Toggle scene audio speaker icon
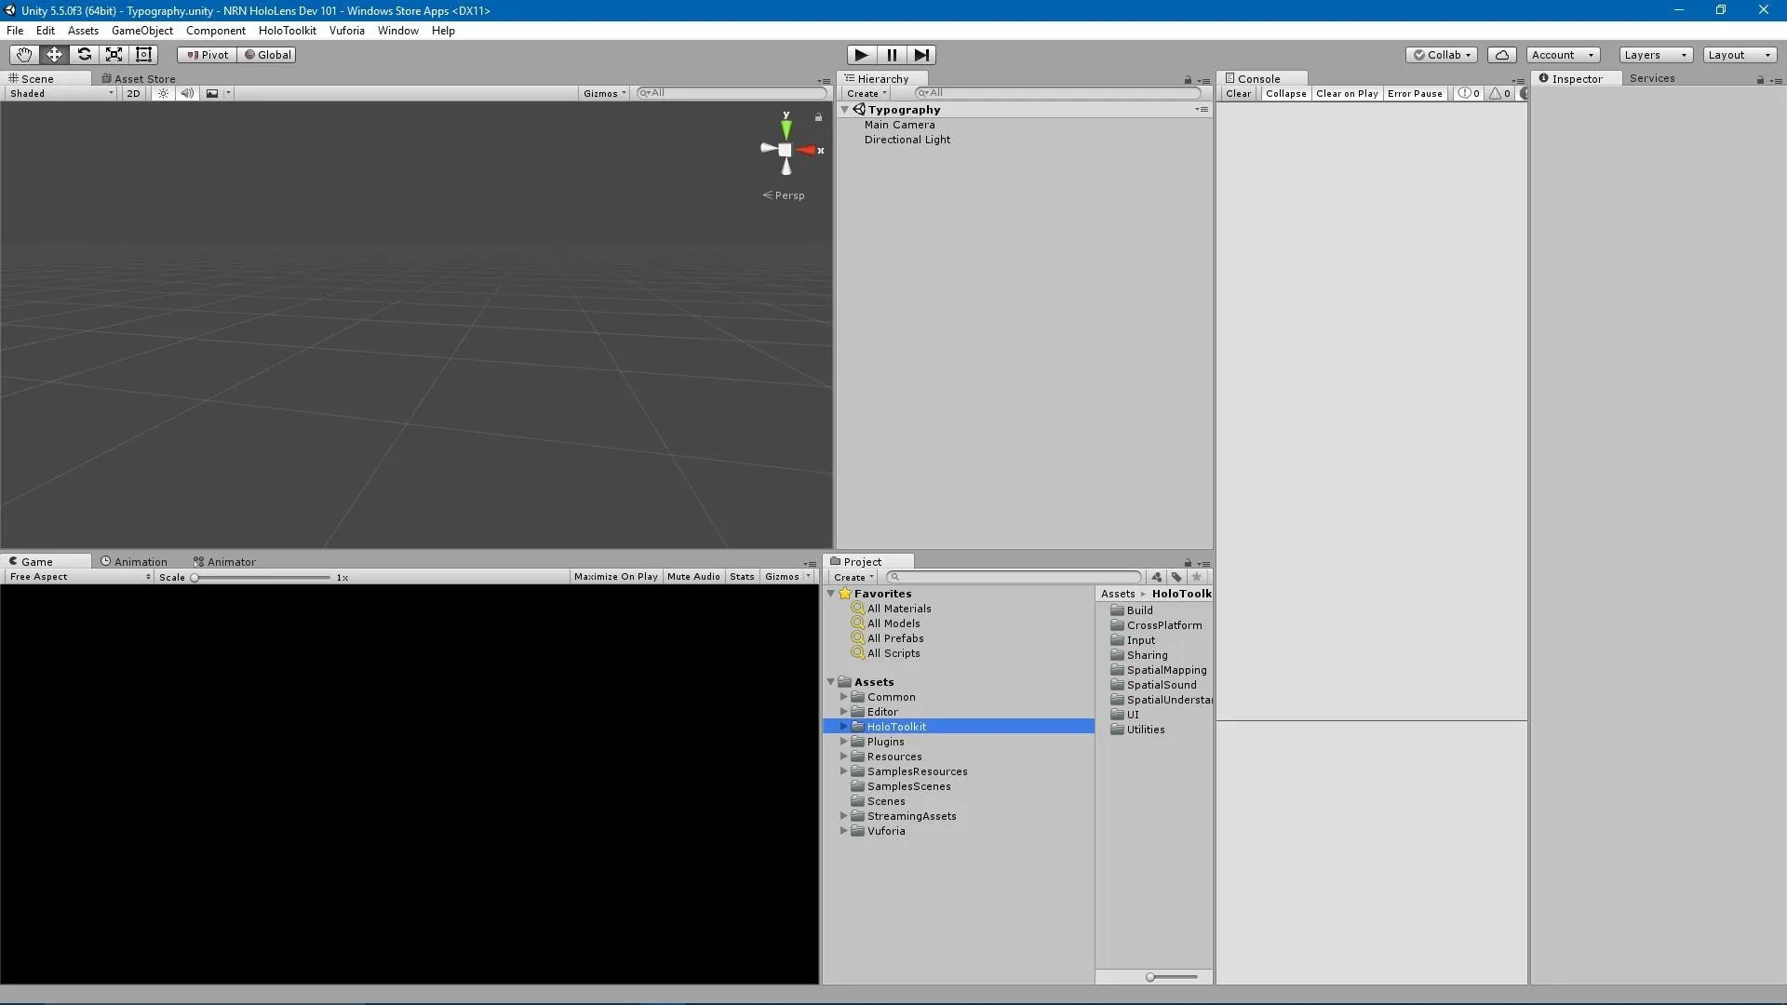 187,93
